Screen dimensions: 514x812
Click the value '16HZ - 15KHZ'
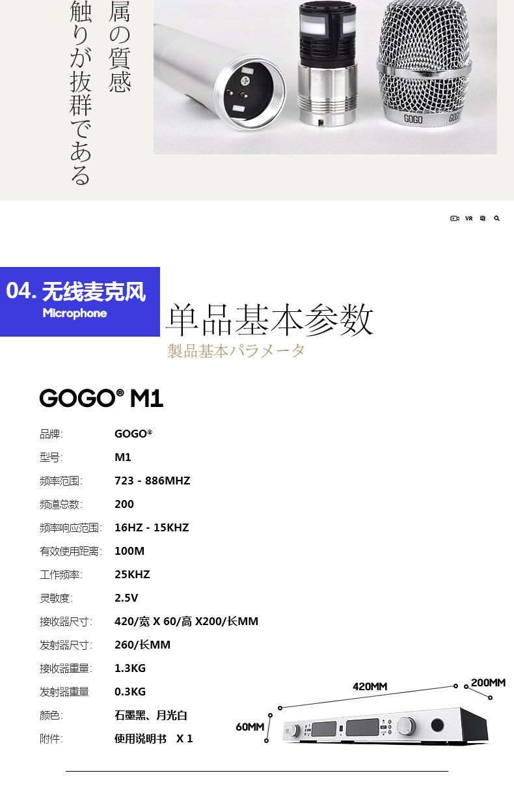152,527
